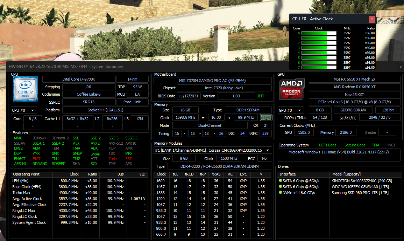Viewport: 404px width, 241px height.
Task: Click the Intel Z370 (Kaby Lake) chipset field
Action: (224, 88)
